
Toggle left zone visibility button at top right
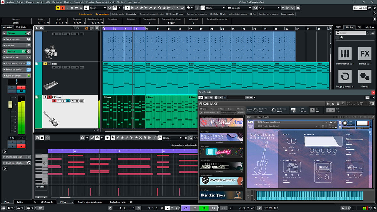356,8
